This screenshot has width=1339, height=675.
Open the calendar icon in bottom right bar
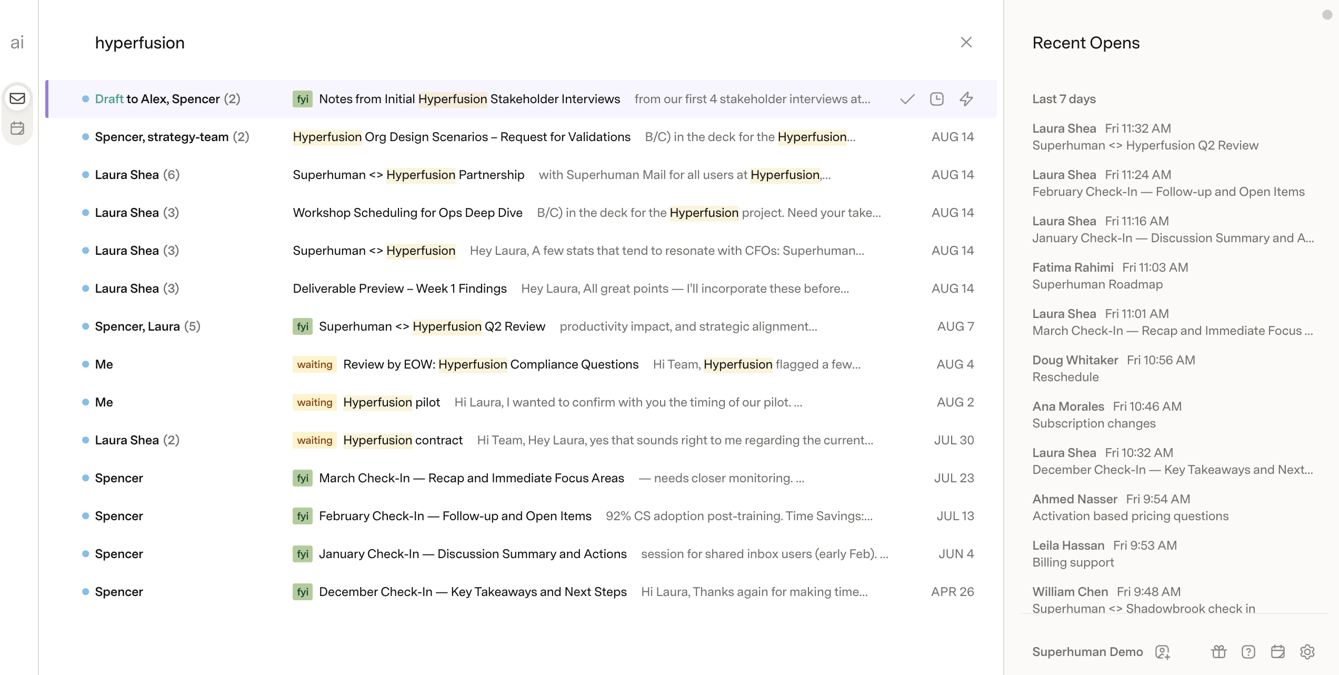point(1278,652)
